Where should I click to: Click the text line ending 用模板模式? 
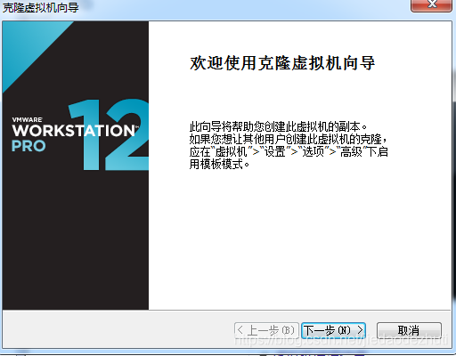pos(219,164)
